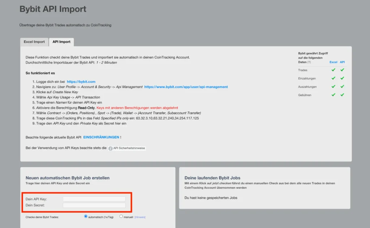Click the Excel checkmark for Gebühren
The image size is (370, 228).
pos(334,95)
